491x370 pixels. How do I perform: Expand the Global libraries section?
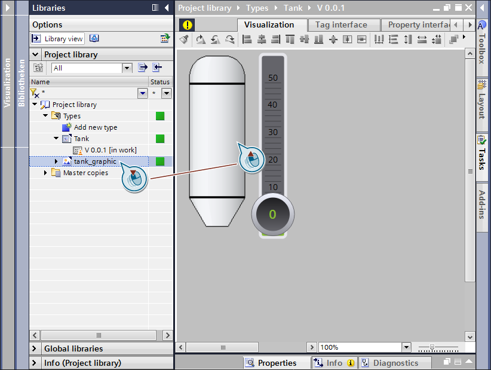[35, 348]
